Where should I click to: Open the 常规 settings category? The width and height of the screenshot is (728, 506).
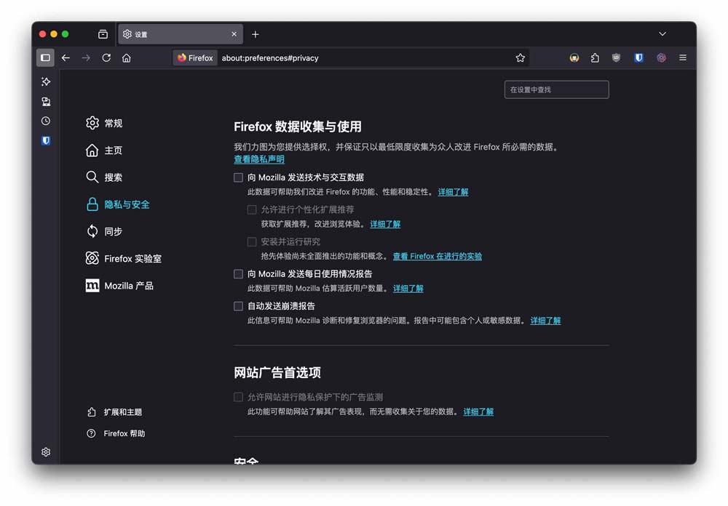click(x=104, y=123)
